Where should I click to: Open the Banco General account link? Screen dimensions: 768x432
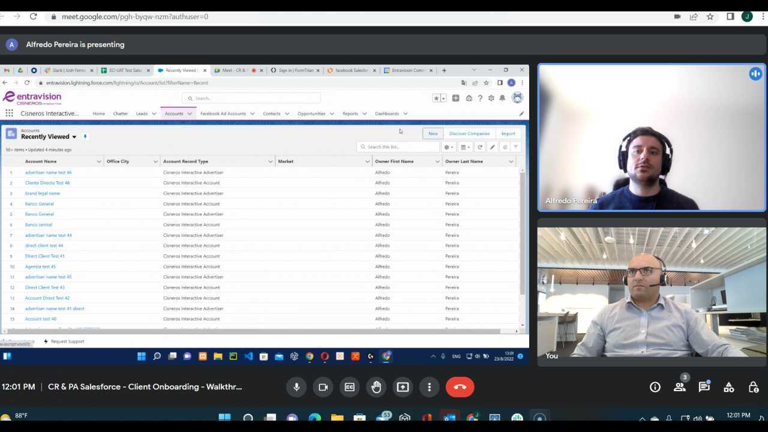39,203
